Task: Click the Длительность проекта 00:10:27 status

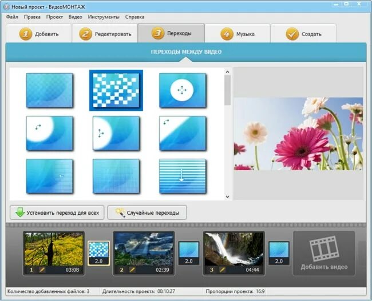Action: point(138,291)
